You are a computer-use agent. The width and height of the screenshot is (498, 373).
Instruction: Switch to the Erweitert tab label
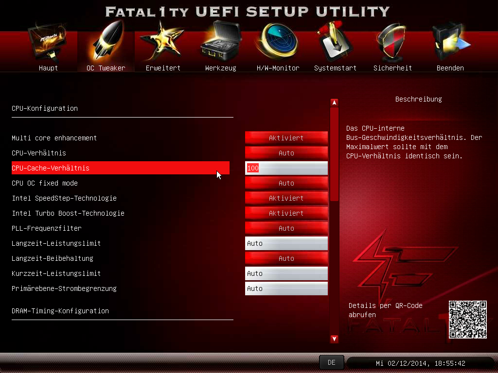point(163,68)
